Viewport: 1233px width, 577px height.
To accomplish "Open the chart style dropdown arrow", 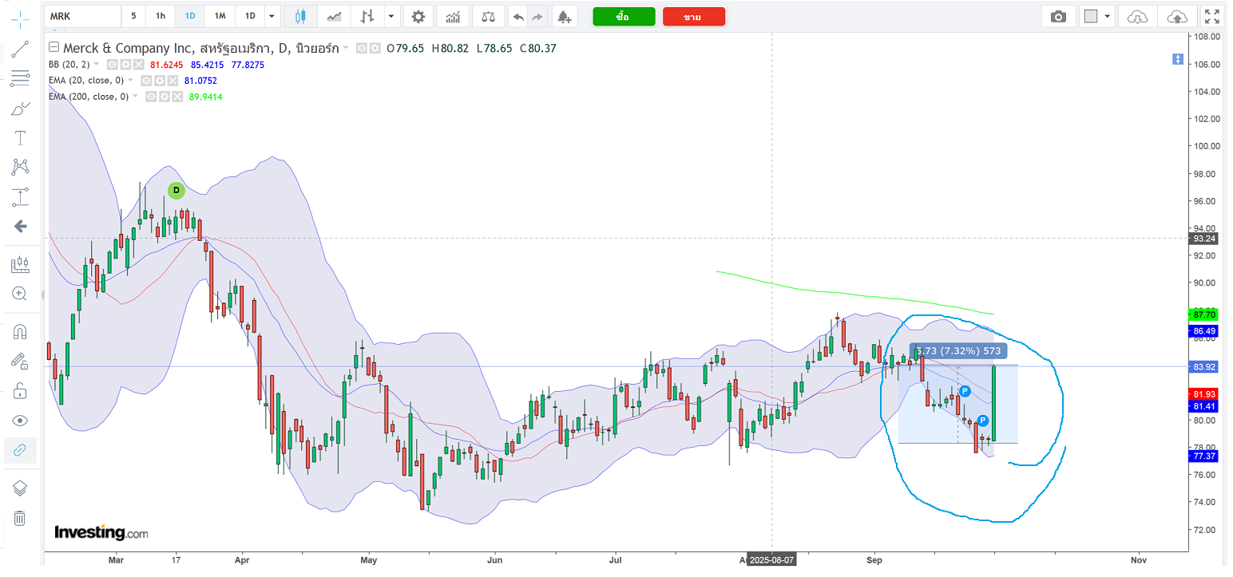I will click(x=391, y=17).
